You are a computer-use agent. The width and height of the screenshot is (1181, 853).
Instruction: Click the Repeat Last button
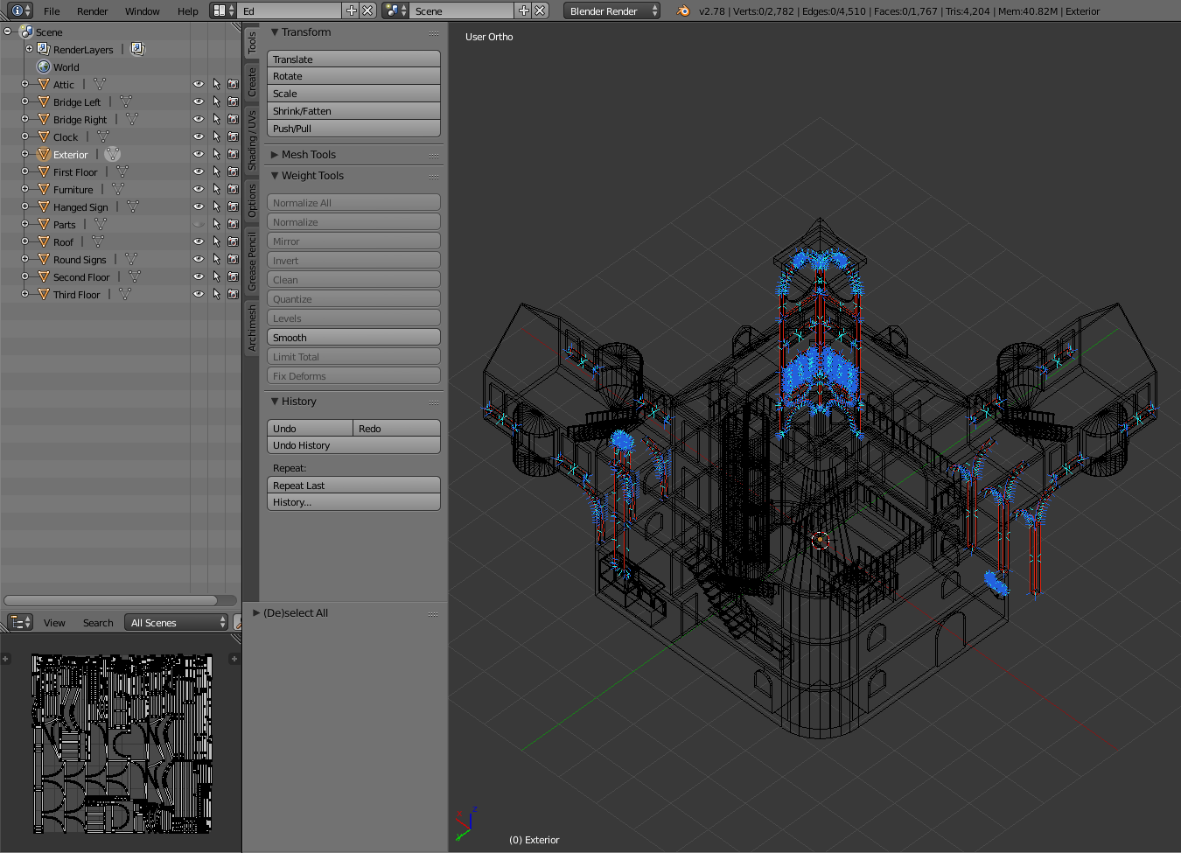coord(353,486)
